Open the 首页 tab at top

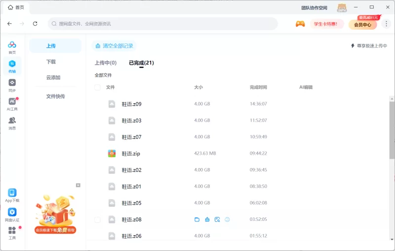tap(16, 7)
